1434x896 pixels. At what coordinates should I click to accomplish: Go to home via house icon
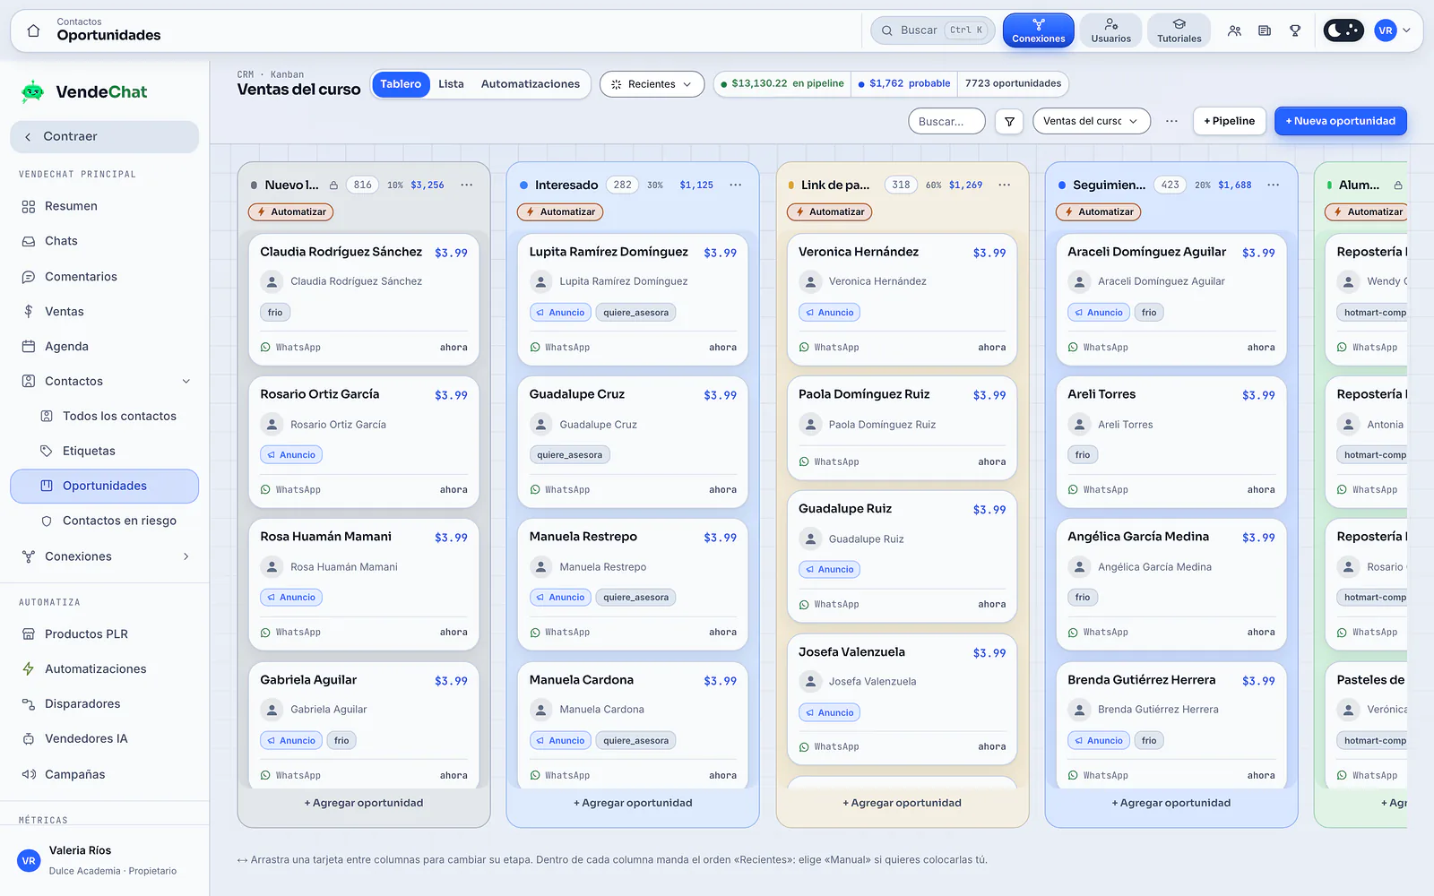coord(33,30)
